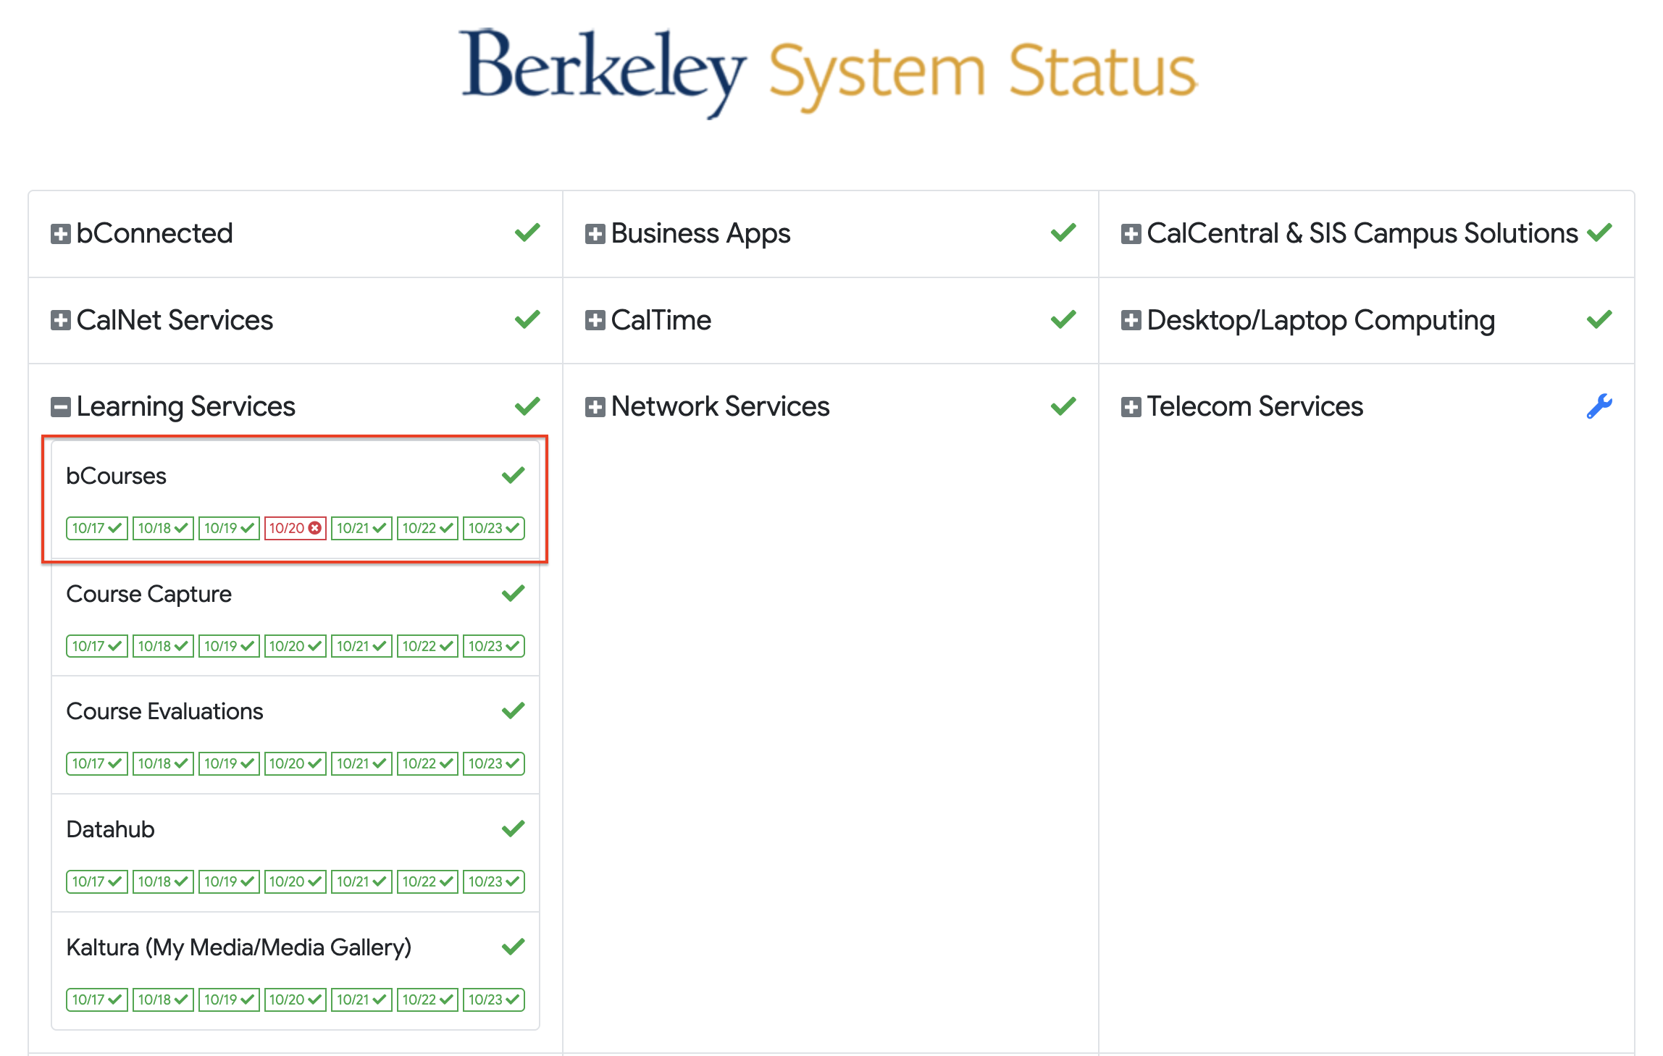Collapse the Learning Services section

(59, 406)
